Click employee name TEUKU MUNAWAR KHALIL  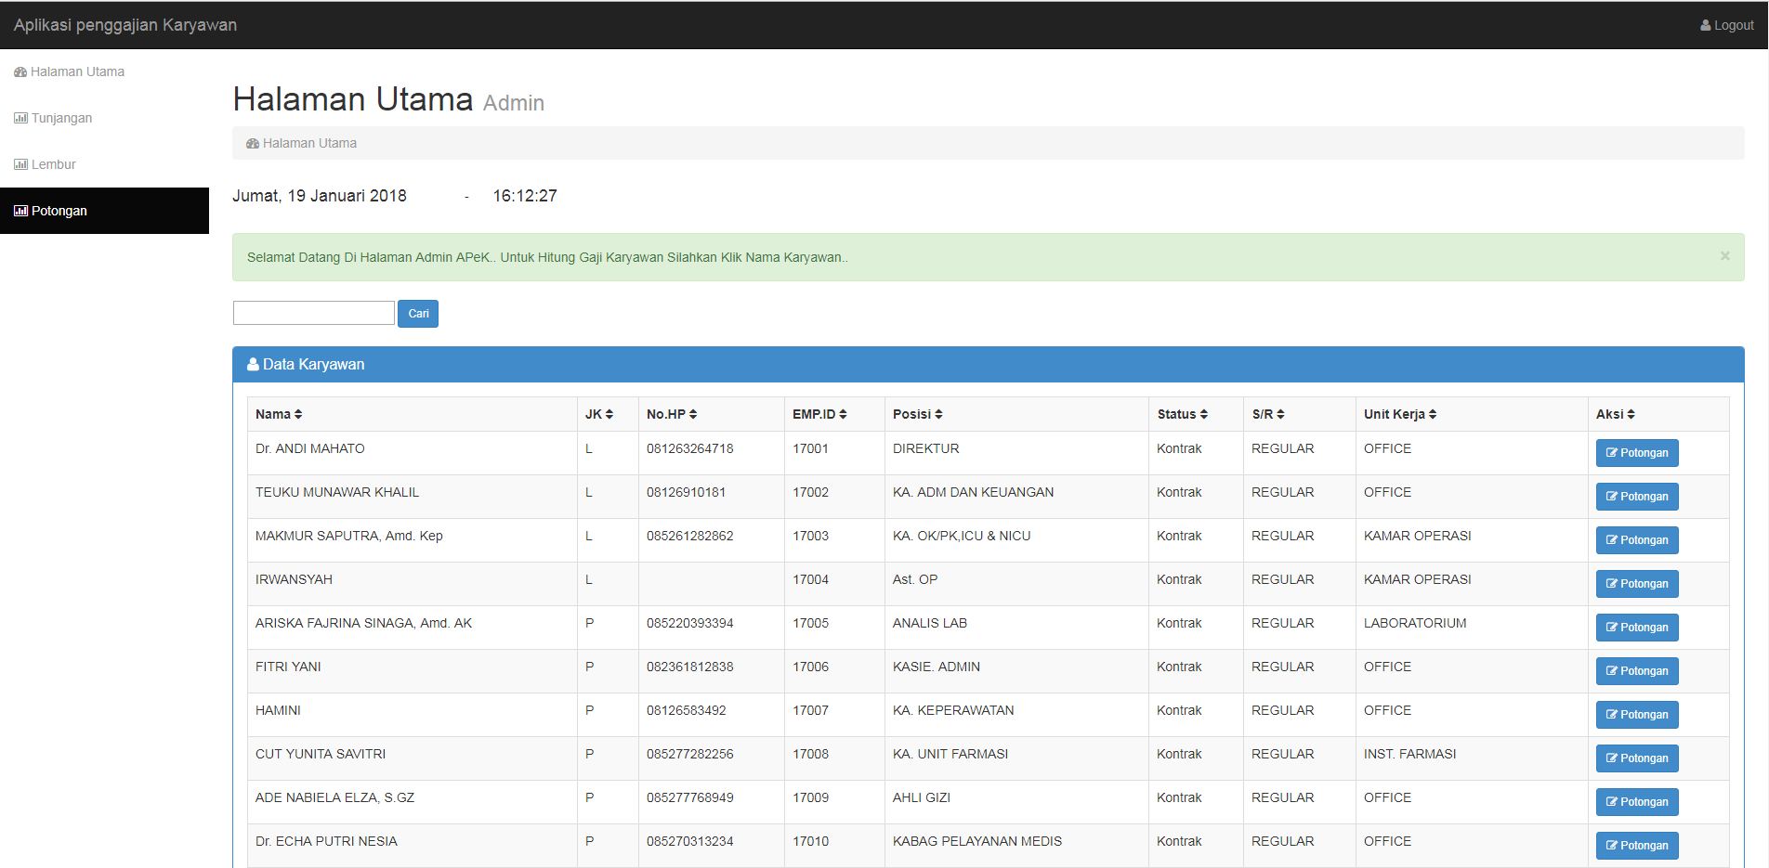[x=337, y=492]
